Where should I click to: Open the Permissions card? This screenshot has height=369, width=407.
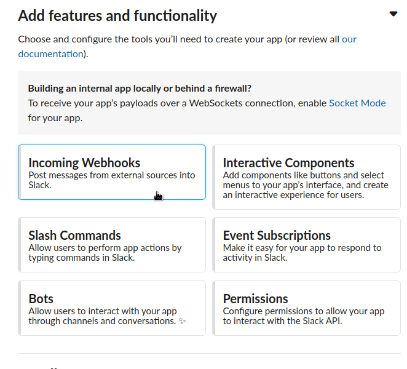click(x=307, y=308)
